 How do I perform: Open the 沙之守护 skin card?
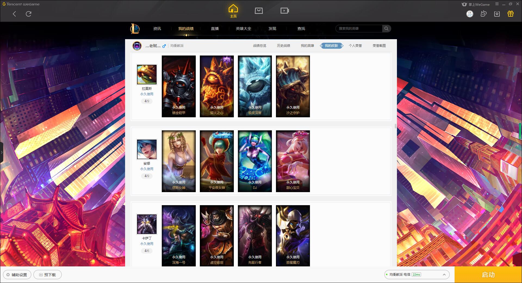click(293, 86)
